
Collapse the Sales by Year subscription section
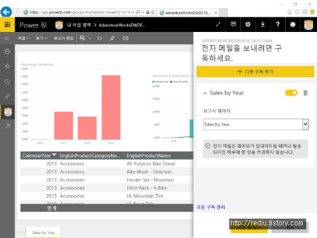[x=205, y=93]
